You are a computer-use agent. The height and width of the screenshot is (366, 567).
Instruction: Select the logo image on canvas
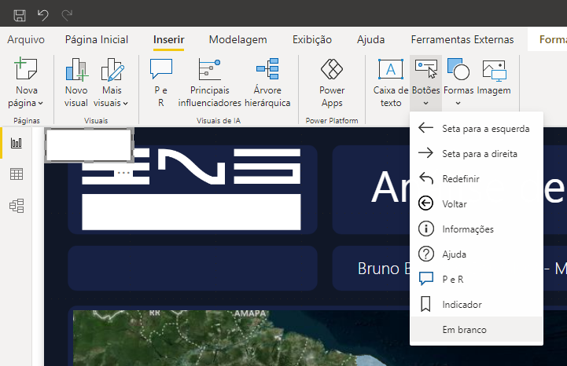coord(191,189)
